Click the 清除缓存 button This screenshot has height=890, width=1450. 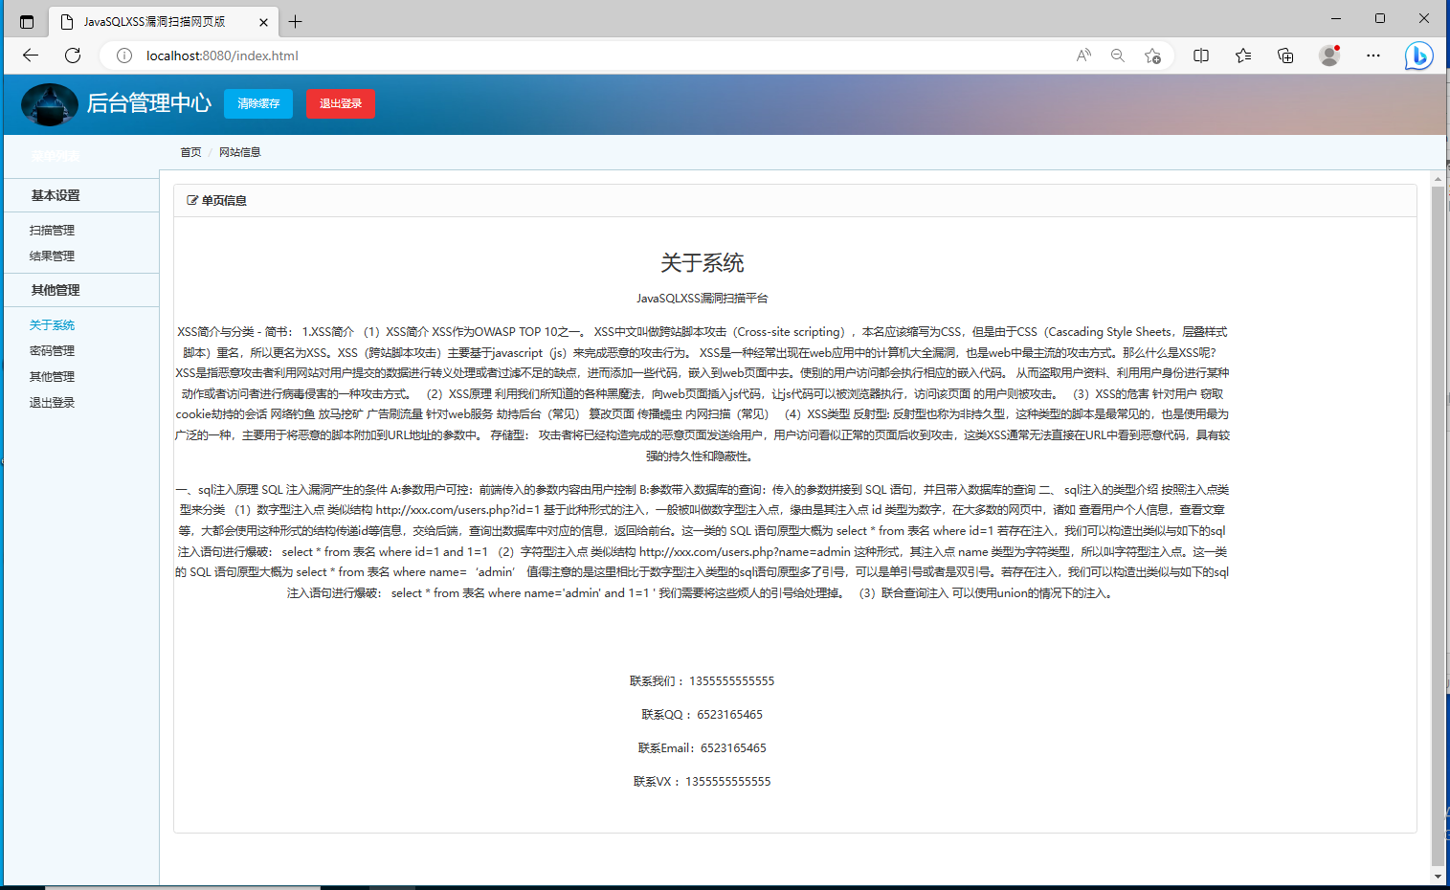pyautogui.click(x=257, y=104)
